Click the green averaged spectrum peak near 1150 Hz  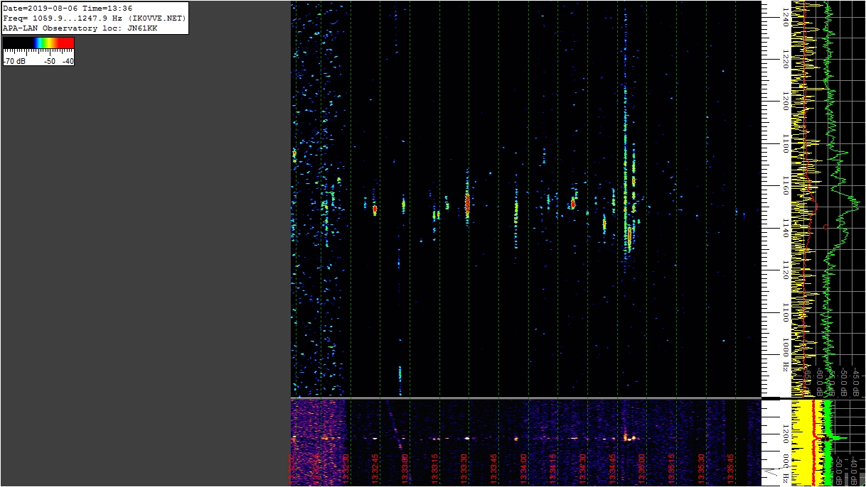856,204
